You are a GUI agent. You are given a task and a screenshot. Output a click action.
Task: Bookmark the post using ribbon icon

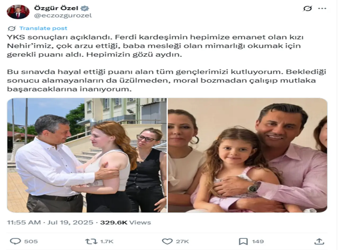243,241
